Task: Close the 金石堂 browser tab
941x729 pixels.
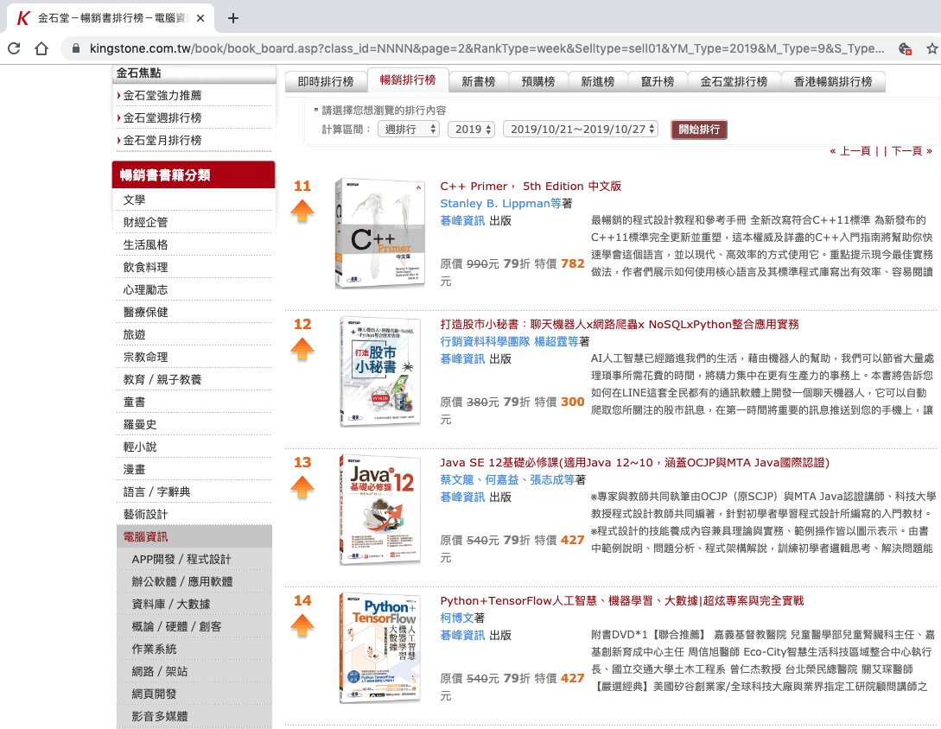Action: point(200,18)
